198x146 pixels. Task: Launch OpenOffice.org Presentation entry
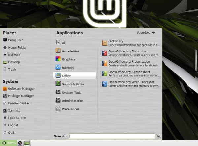131,64
